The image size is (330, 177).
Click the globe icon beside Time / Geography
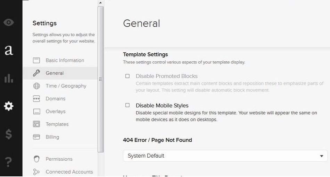36,86
